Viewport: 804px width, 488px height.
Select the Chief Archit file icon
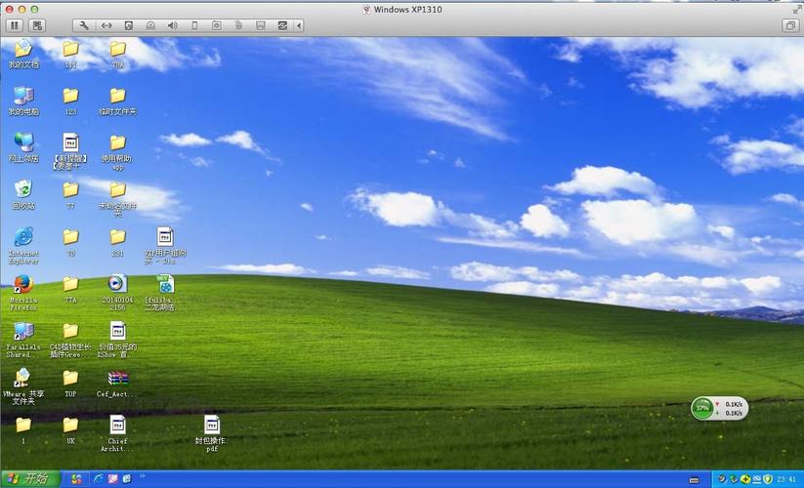coord(117,433)
